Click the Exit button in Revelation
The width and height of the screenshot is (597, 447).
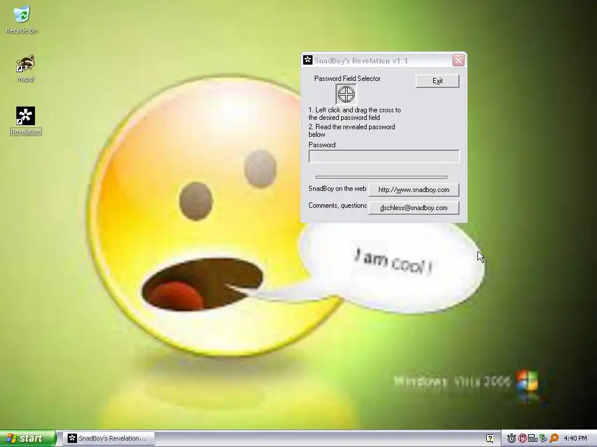437,81
